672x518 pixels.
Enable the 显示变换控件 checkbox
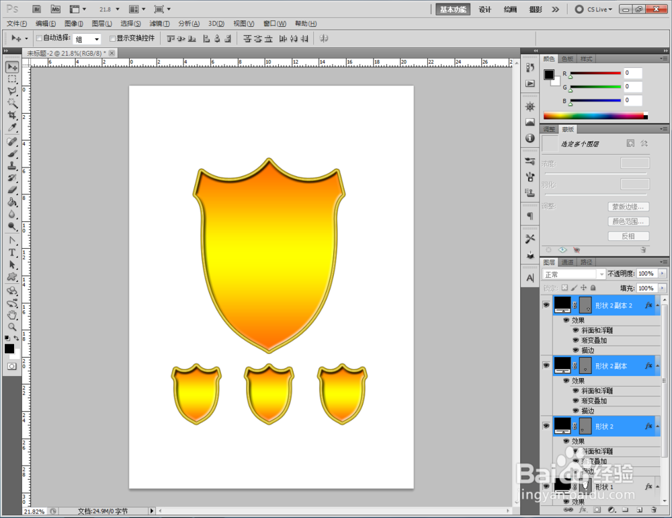(x=112, y=38)
